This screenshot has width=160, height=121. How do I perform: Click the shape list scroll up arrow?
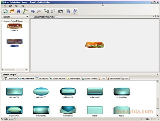pos(158,82)
